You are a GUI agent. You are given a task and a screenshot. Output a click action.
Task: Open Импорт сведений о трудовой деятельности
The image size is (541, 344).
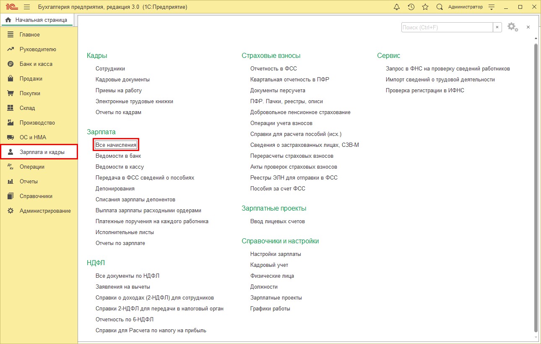point(440,79)
